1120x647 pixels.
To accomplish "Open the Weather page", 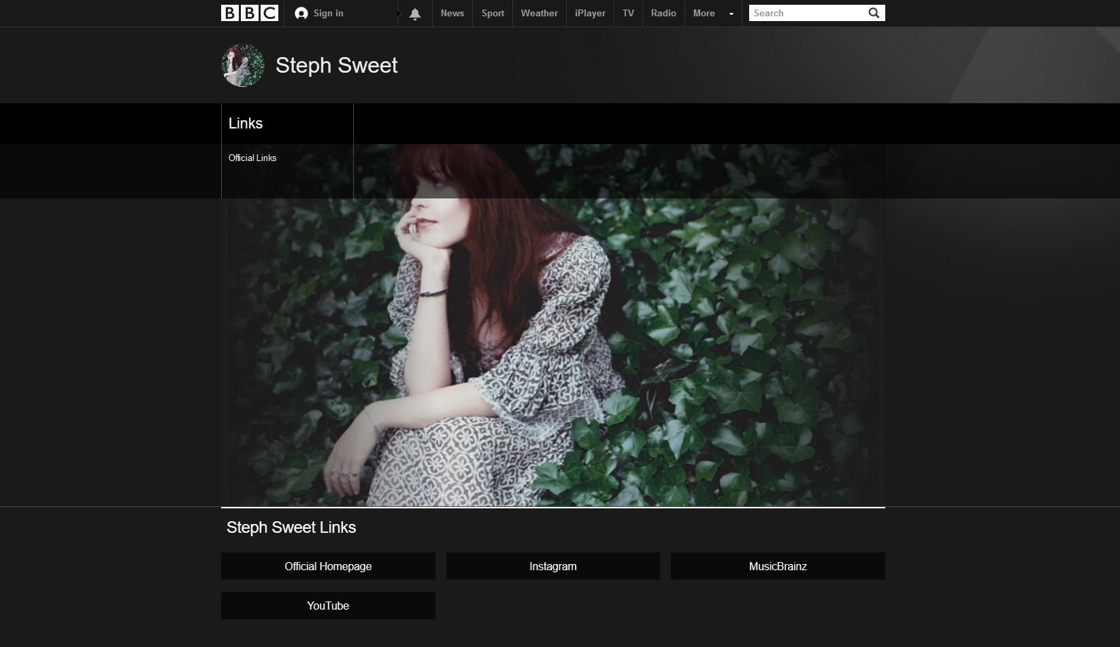I will (x=540, y=13).
